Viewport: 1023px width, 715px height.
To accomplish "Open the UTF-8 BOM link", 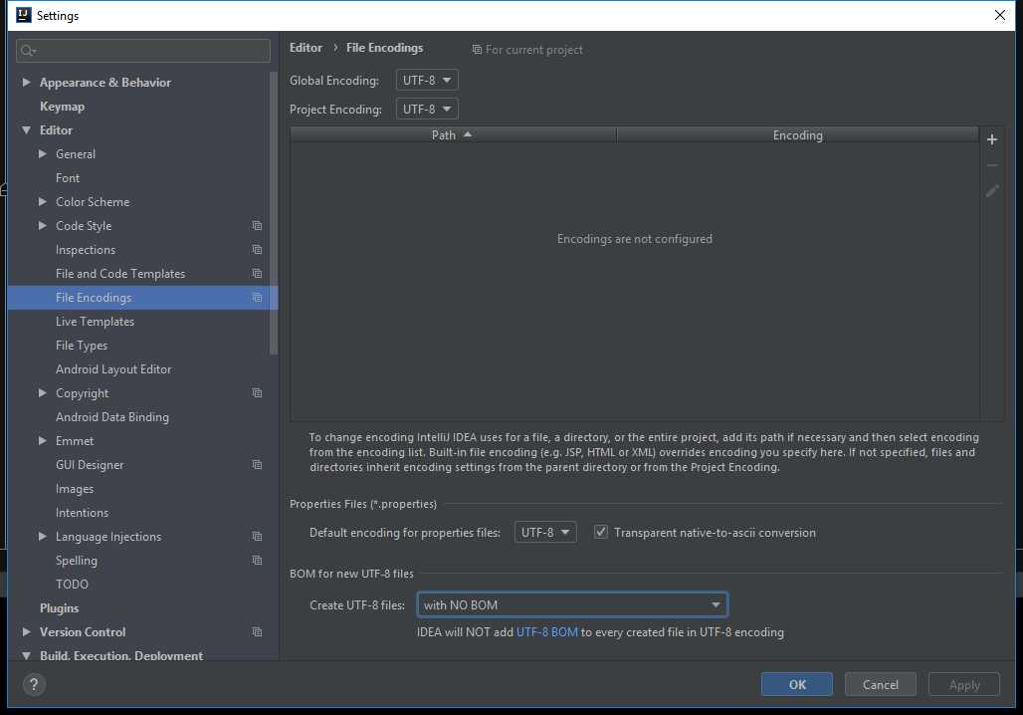I will click(x=546, y=631).
